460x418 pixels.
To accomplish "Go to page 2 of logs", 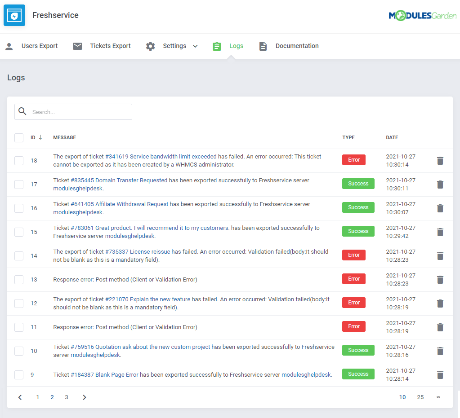I will (x=52, y=397).
